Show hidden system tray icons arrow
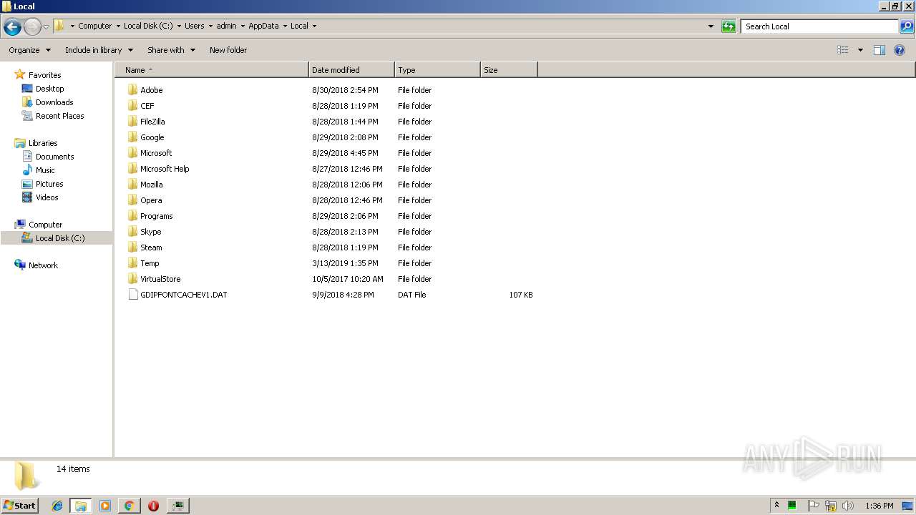The height and width of the screenshot is (515, 916). coord(776,506)
